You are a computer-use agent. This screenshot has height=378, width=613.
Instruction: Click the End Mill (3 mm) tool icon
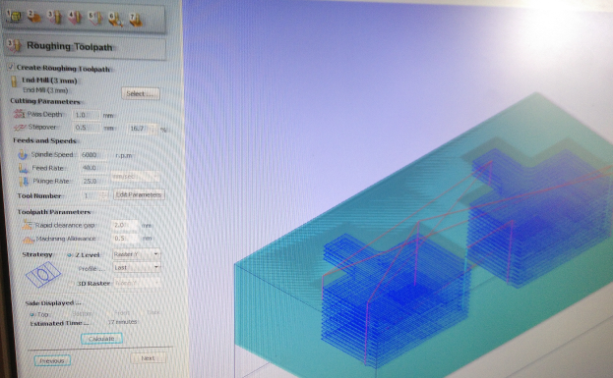14,81
